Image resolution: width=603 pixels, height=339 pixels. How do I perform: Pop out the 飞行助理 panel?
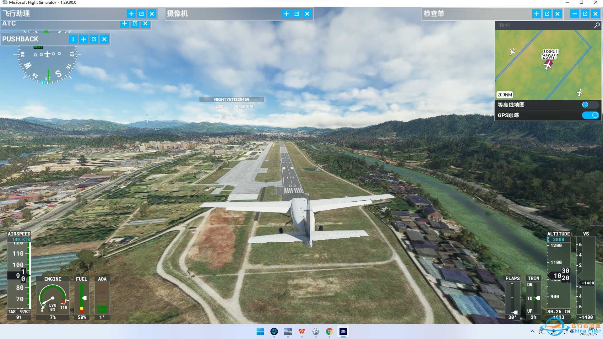[142, 14]
